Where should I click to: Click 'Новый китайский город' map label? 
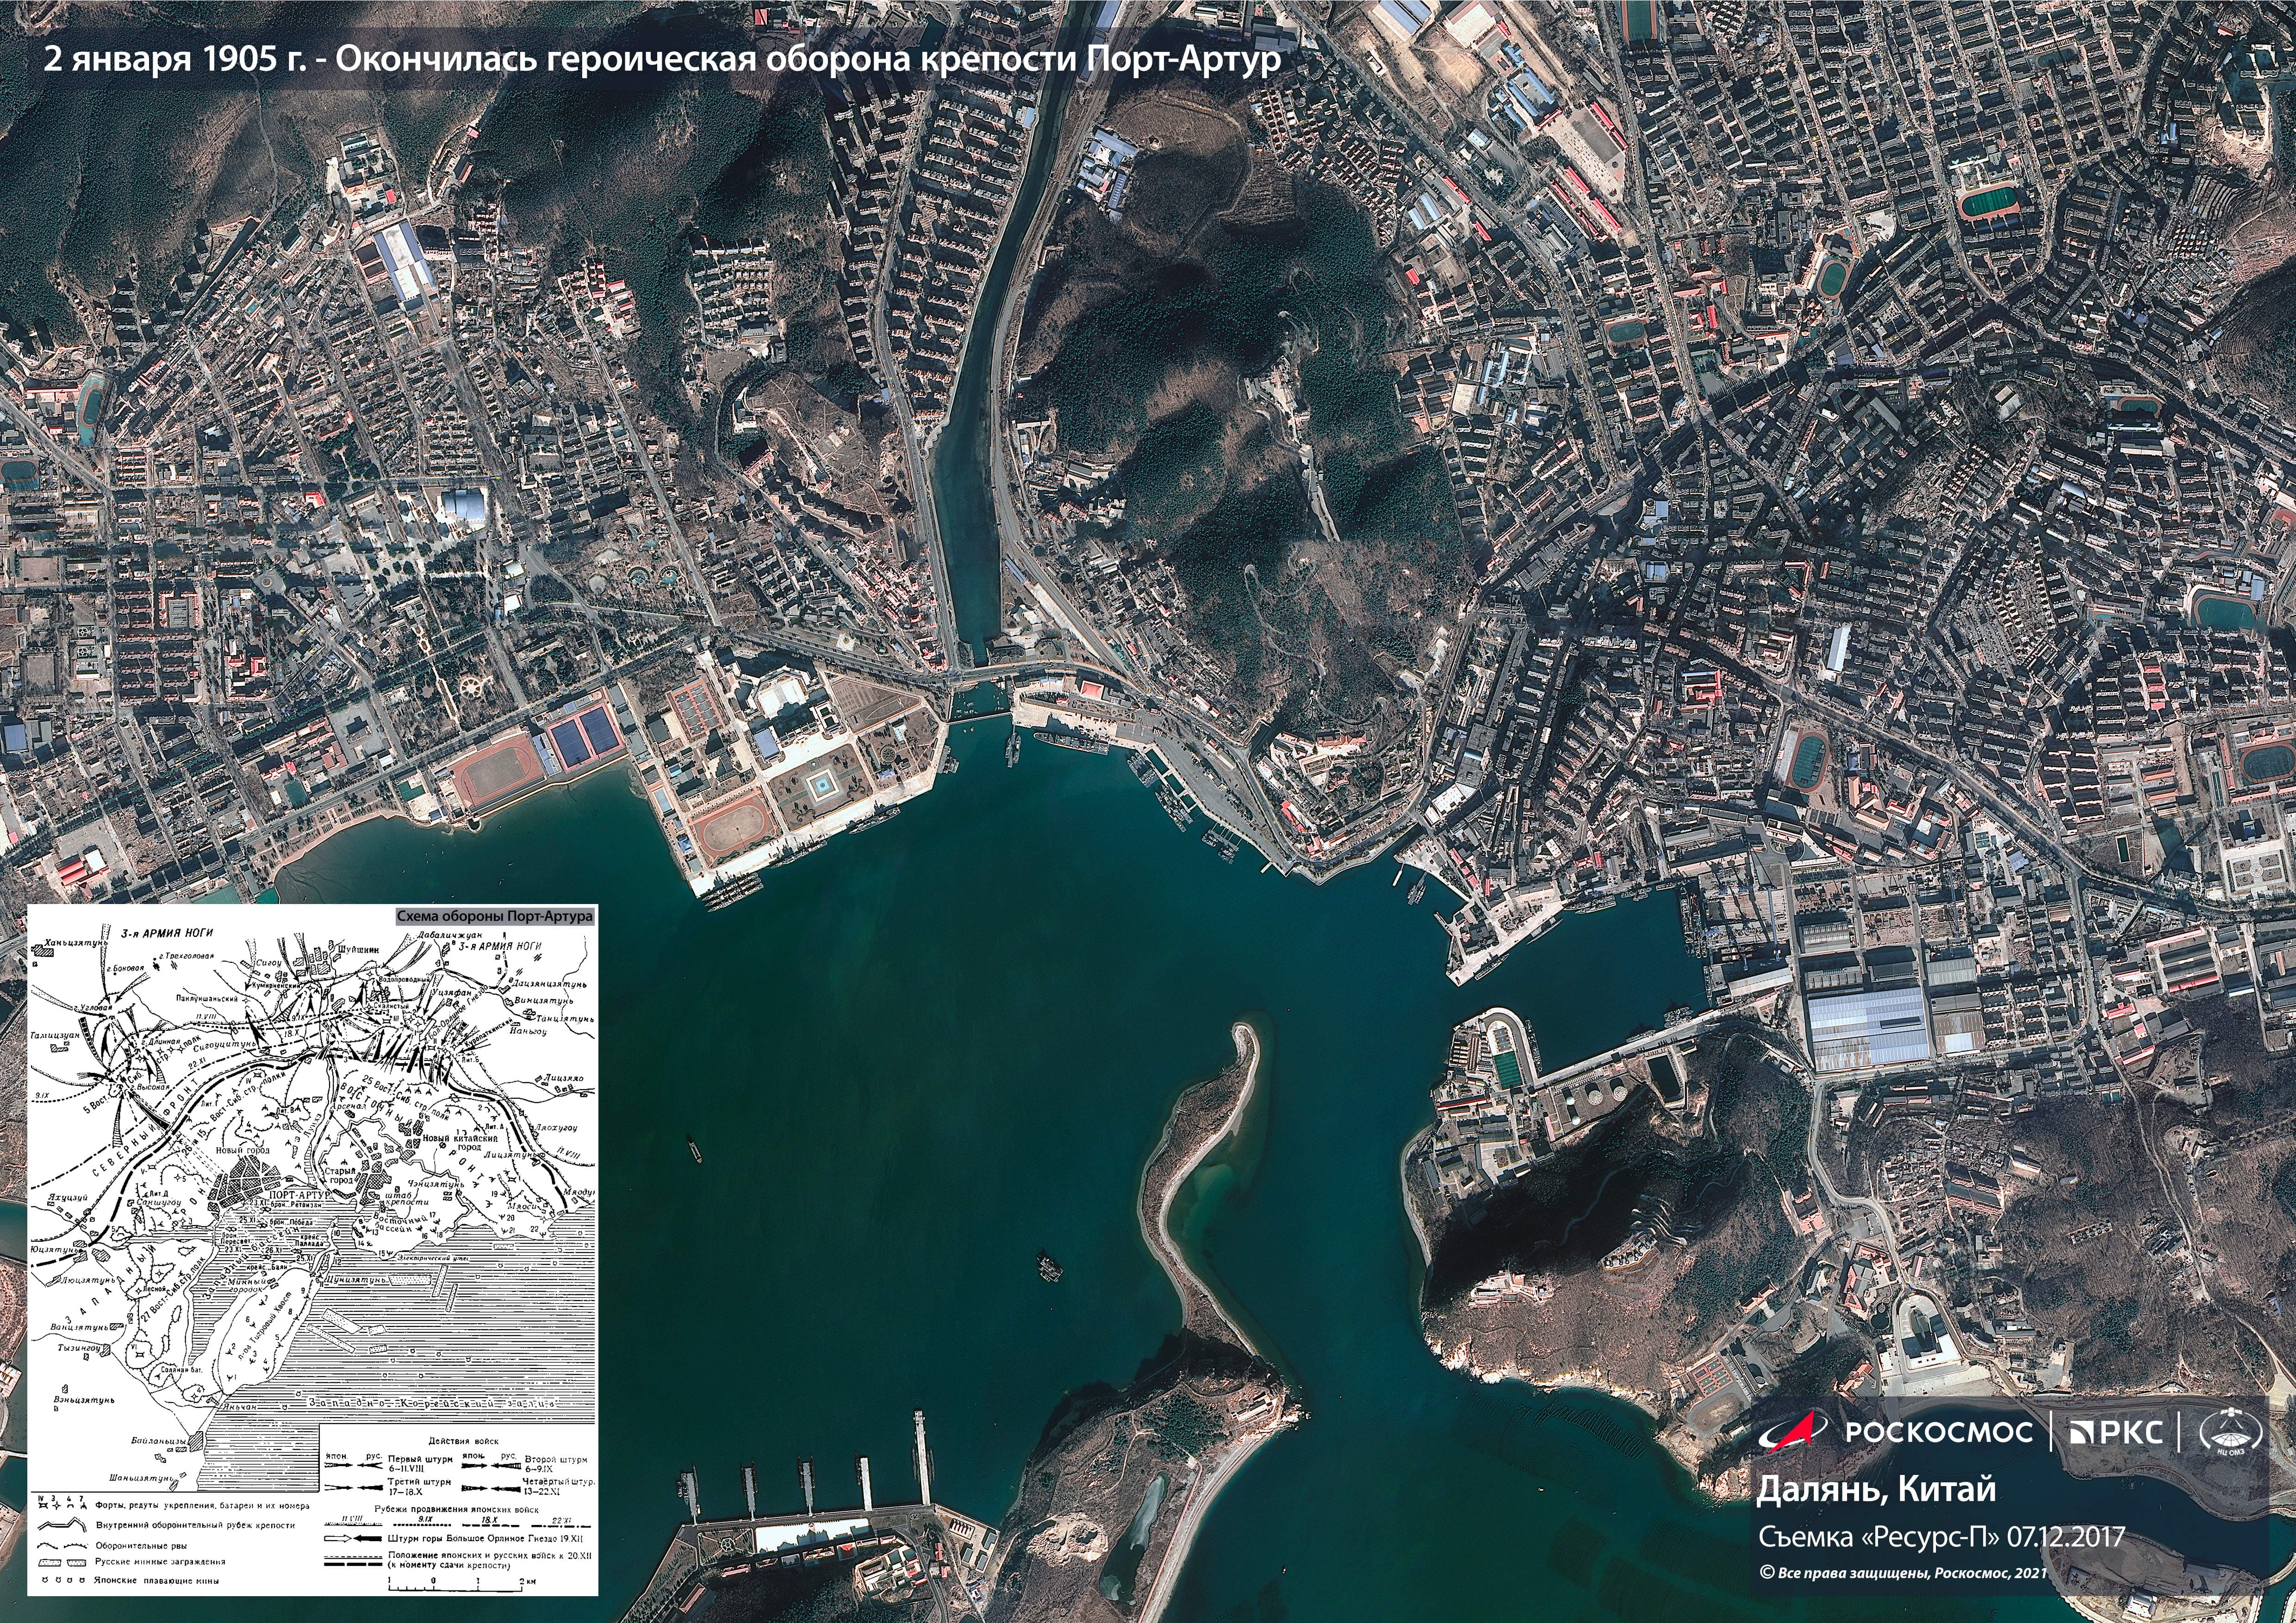460,1142
